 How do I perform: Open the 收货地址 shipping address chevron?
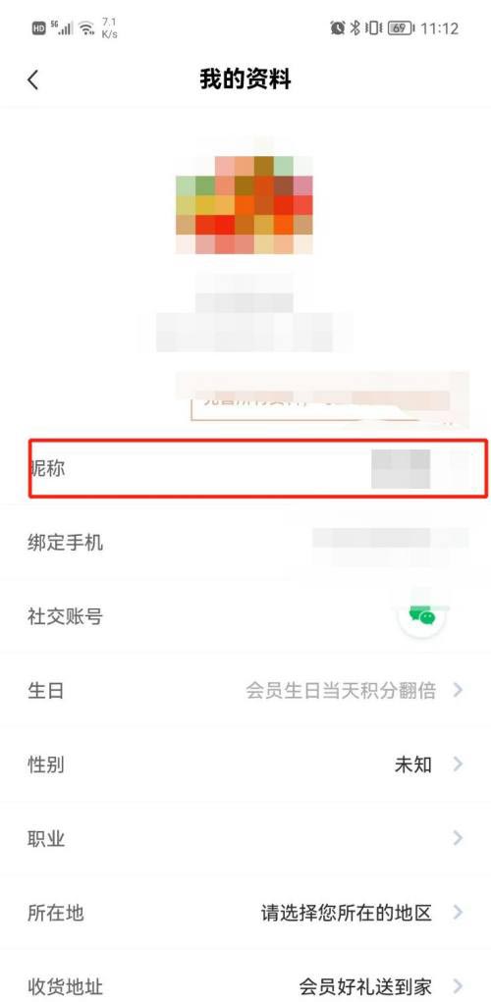point(457,985)
